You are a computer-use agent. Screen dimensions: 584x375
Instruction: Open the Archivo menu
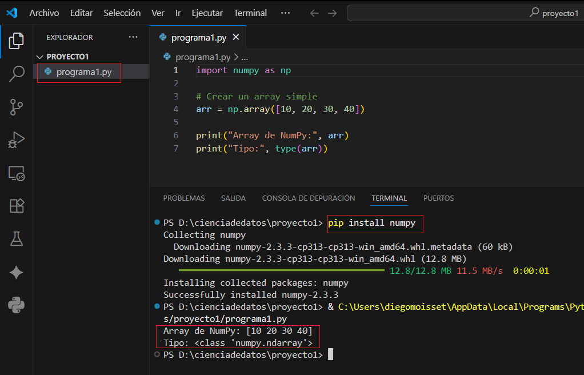pos(44,13)
